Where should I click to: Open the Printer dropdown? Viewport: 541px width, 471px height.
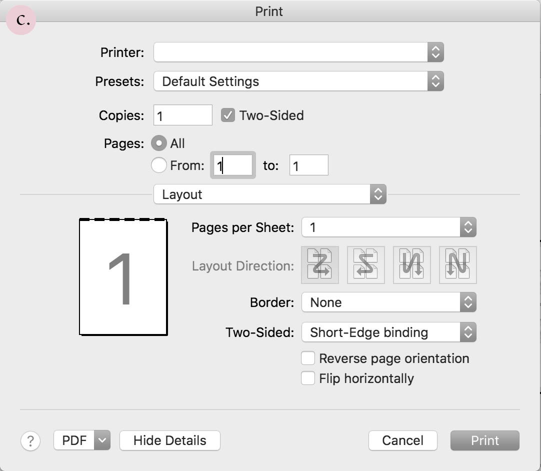(298, 52)
